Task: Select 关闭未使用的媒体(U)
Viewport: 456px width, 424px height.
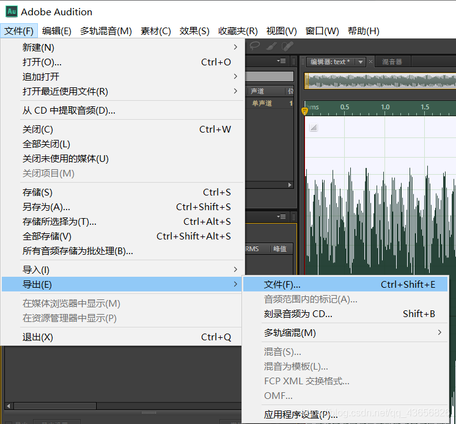Action: click(122, 159)
